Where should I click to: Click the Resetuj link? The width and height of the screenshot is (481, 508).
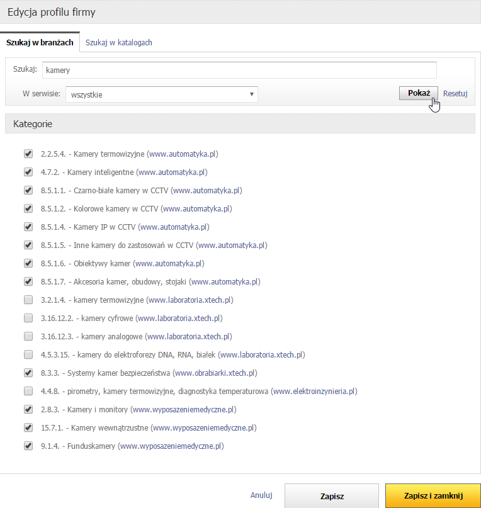click(455, 93)
